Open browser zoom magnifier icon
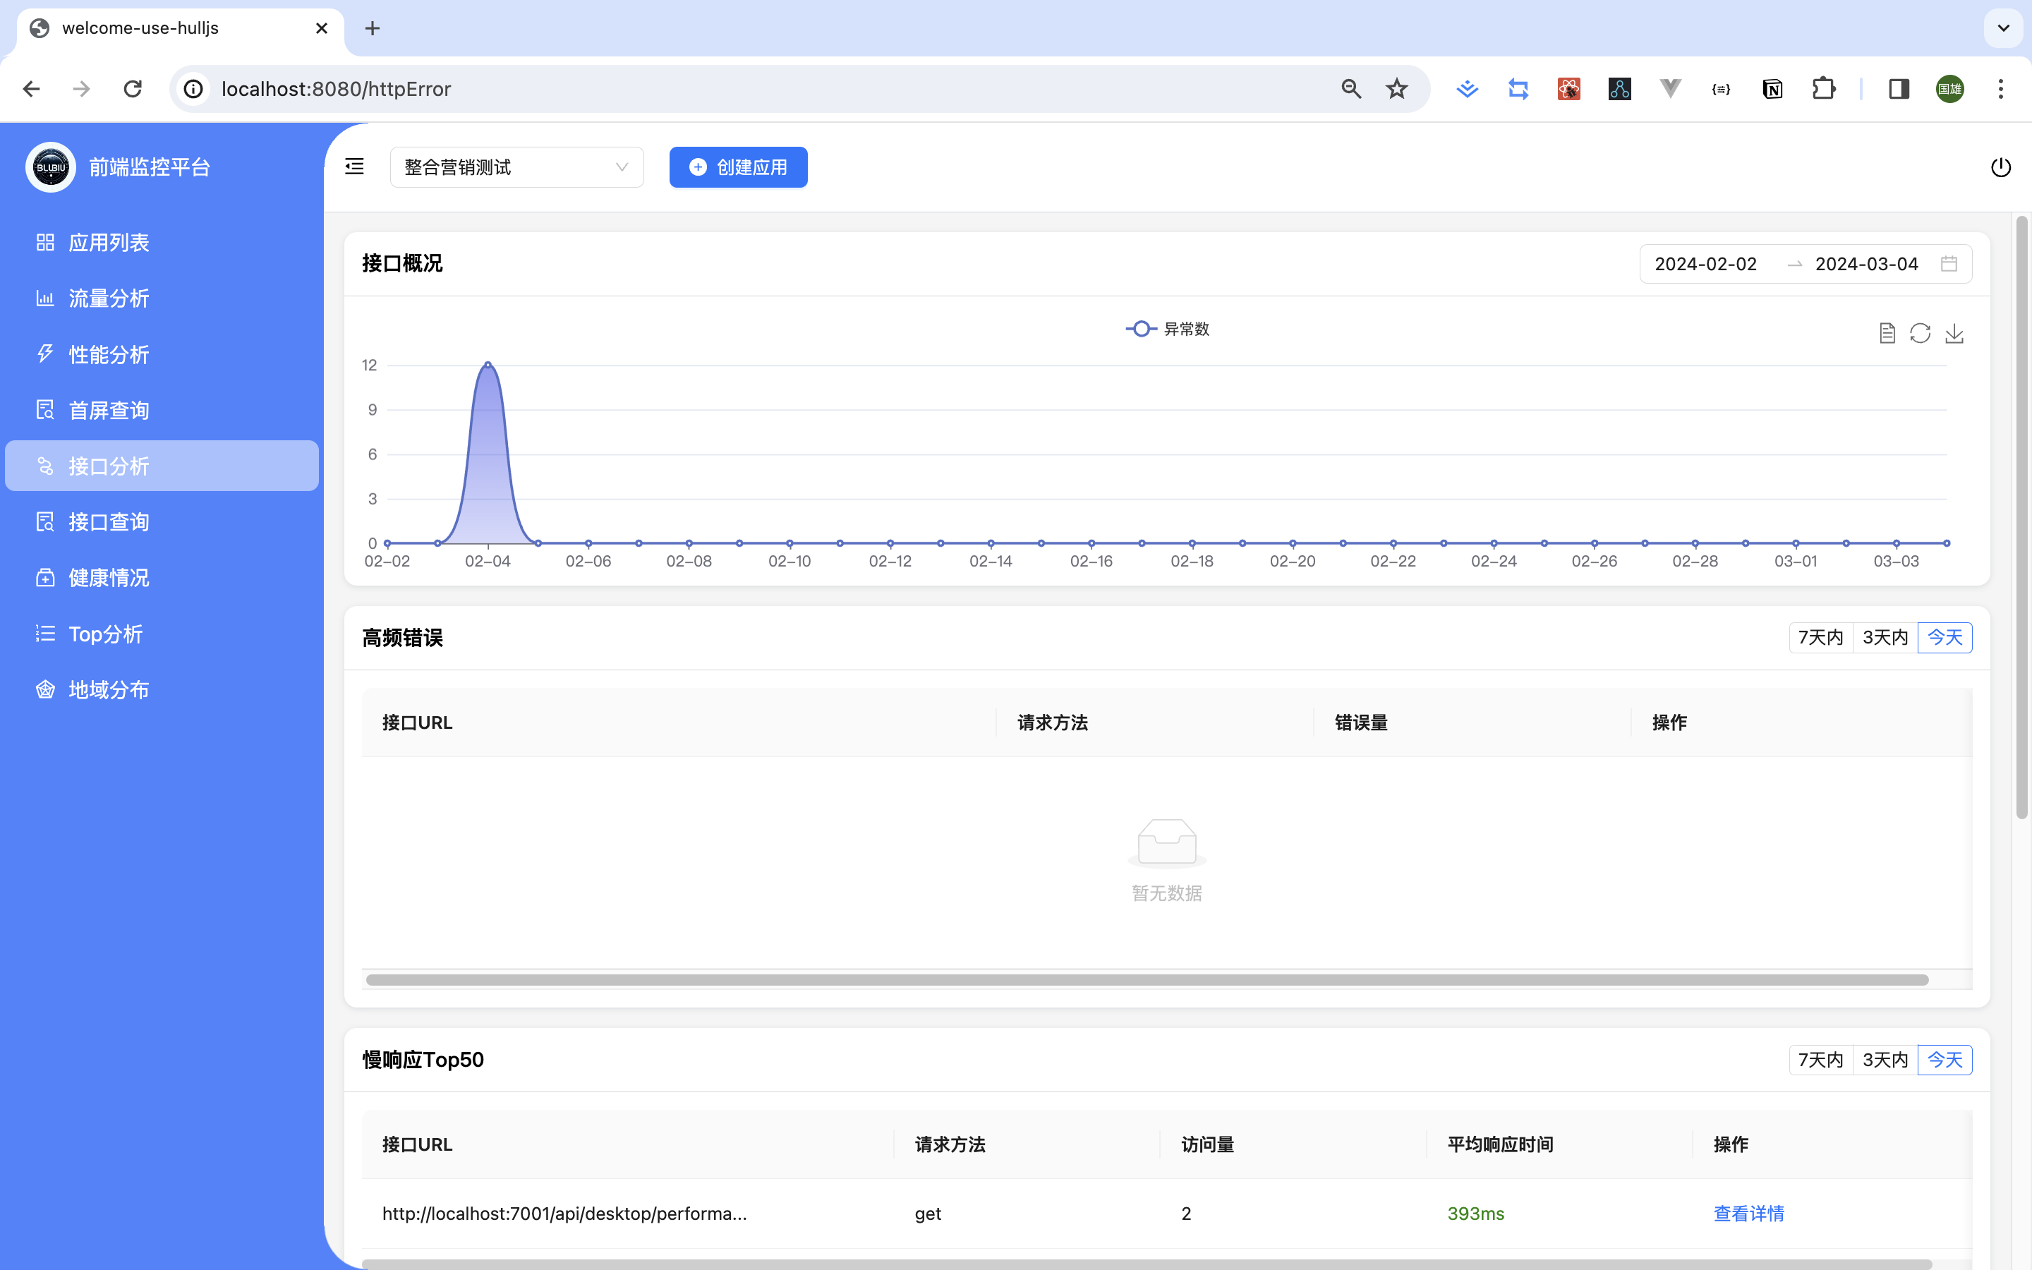This screenshot has height=1270, width=2032. 1350,89
